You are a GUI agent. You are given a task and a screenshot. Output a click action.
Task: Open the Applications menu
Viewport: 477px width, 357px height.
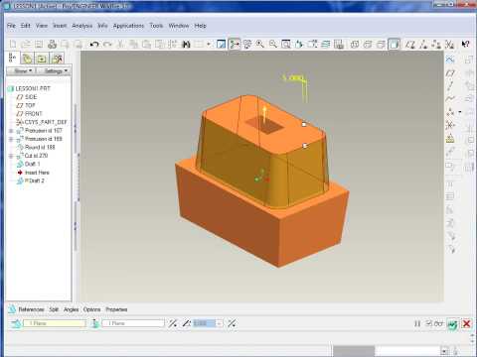pos(128,26)
